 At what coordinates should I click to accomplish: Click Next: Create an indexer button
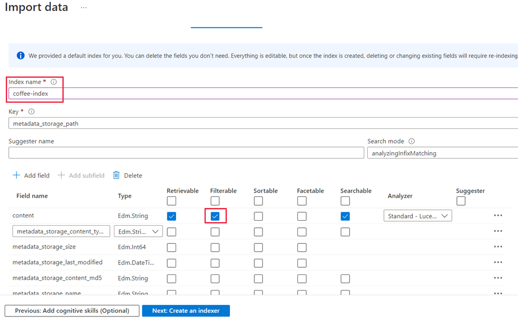(x=186, y=310)
